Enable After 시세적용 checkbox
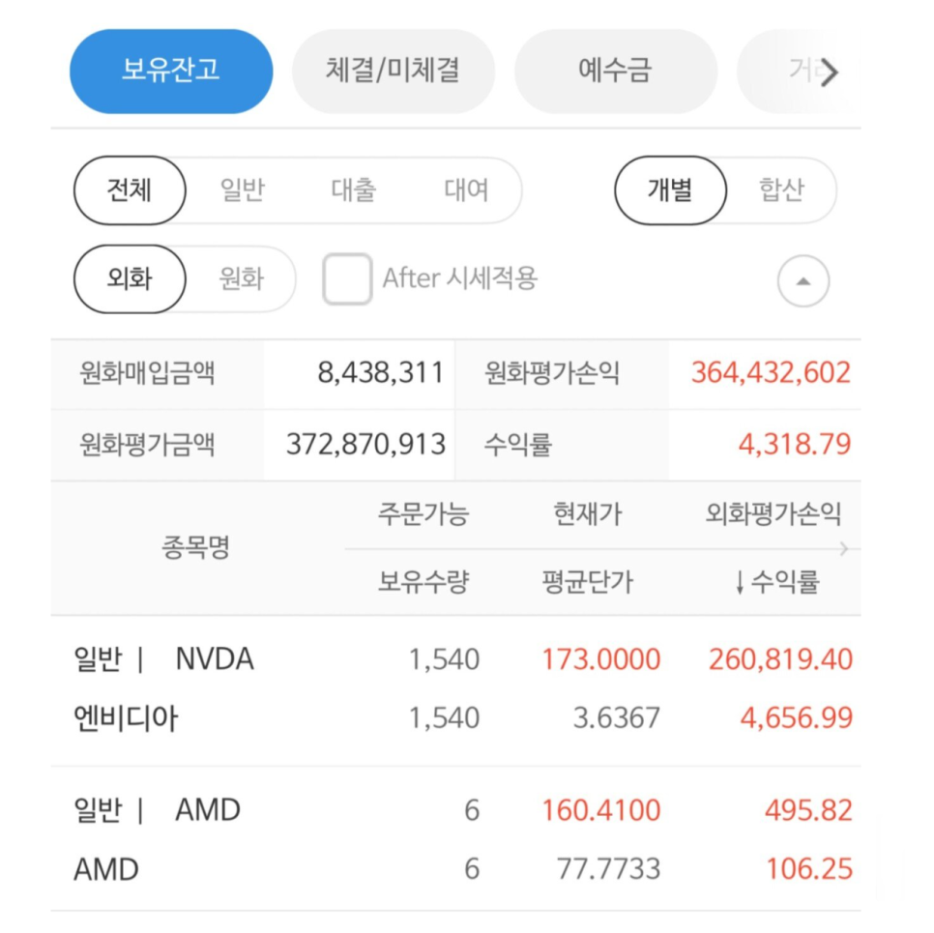934x933 pixels. [347, 278]
